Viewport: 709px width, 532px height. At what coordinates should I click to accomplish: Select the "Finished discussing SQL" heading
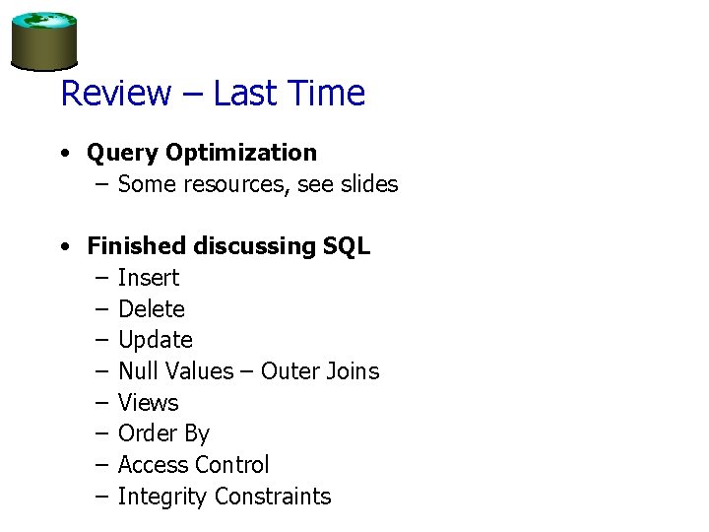coord(228,246)
